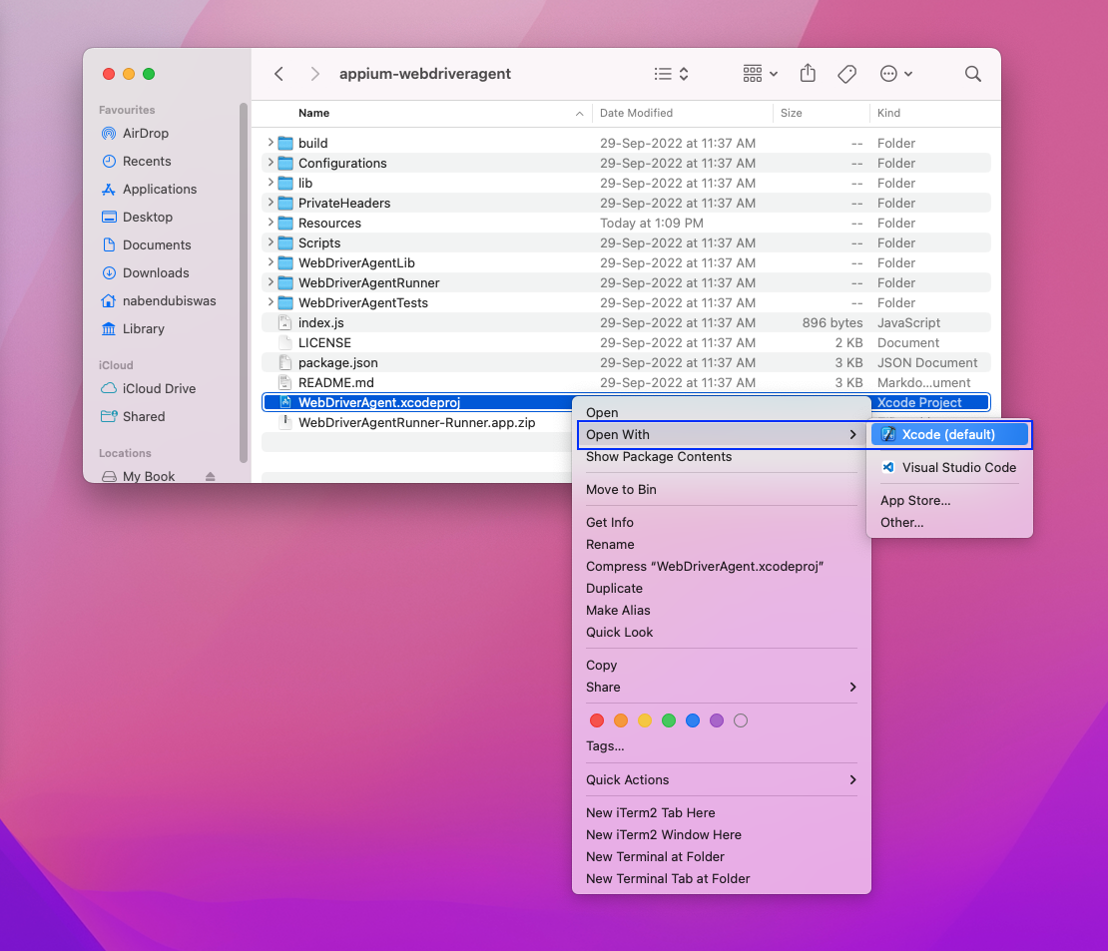Choose Visual Studio Code in submenu

pos(949,468)
